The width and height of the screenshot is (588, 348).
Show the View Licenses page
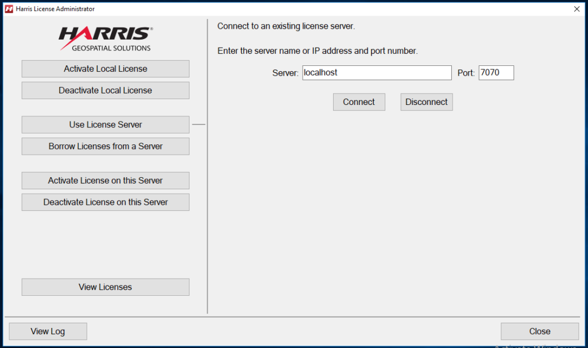point(105,287)
